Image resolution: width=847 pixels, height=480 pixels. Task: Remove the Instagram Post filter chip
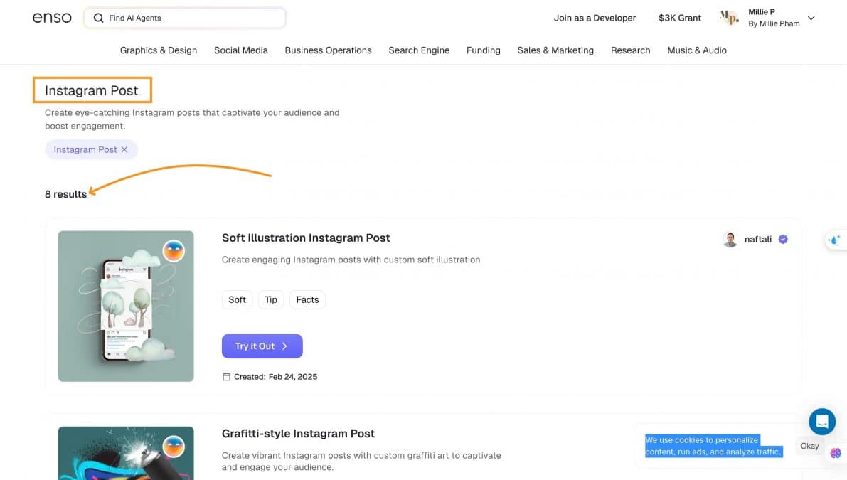pyautogui.click(x=124, y=149)
